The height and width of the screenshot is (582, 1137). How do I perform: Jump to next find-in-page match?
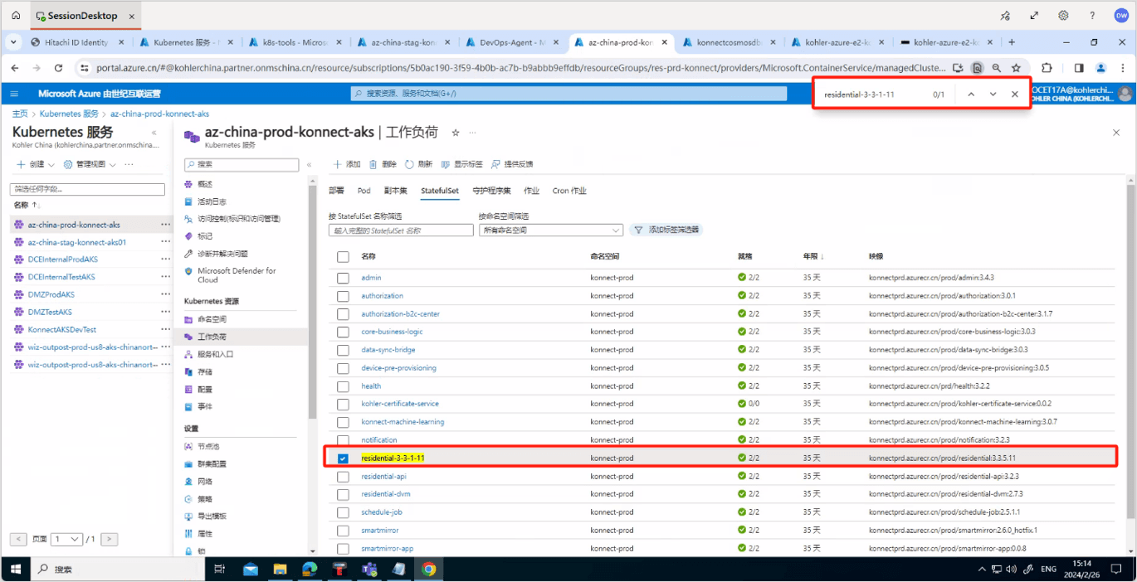pos(993,95)
